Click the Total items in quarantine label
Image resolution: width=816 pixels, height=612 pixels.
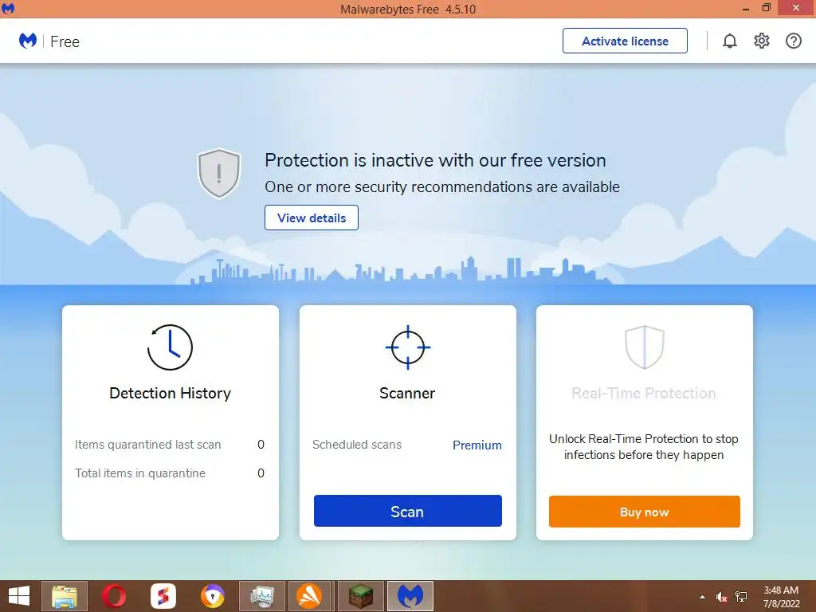[x=140, y=473]
